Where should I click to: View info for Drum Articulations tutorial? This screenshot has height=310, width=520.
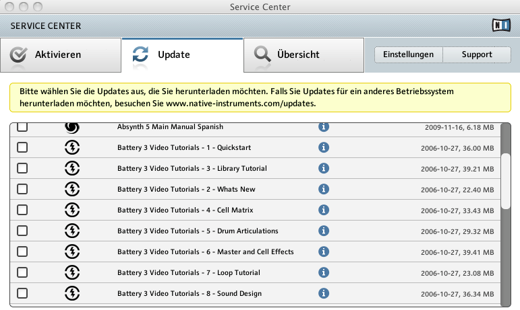[324, 231]
